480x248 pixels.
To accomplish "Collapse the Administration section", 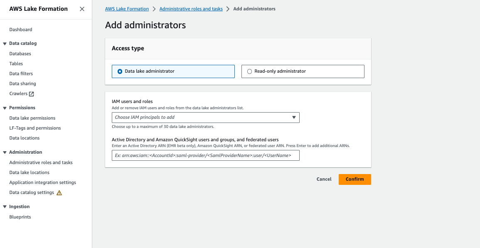I will [x=5, y=152].
